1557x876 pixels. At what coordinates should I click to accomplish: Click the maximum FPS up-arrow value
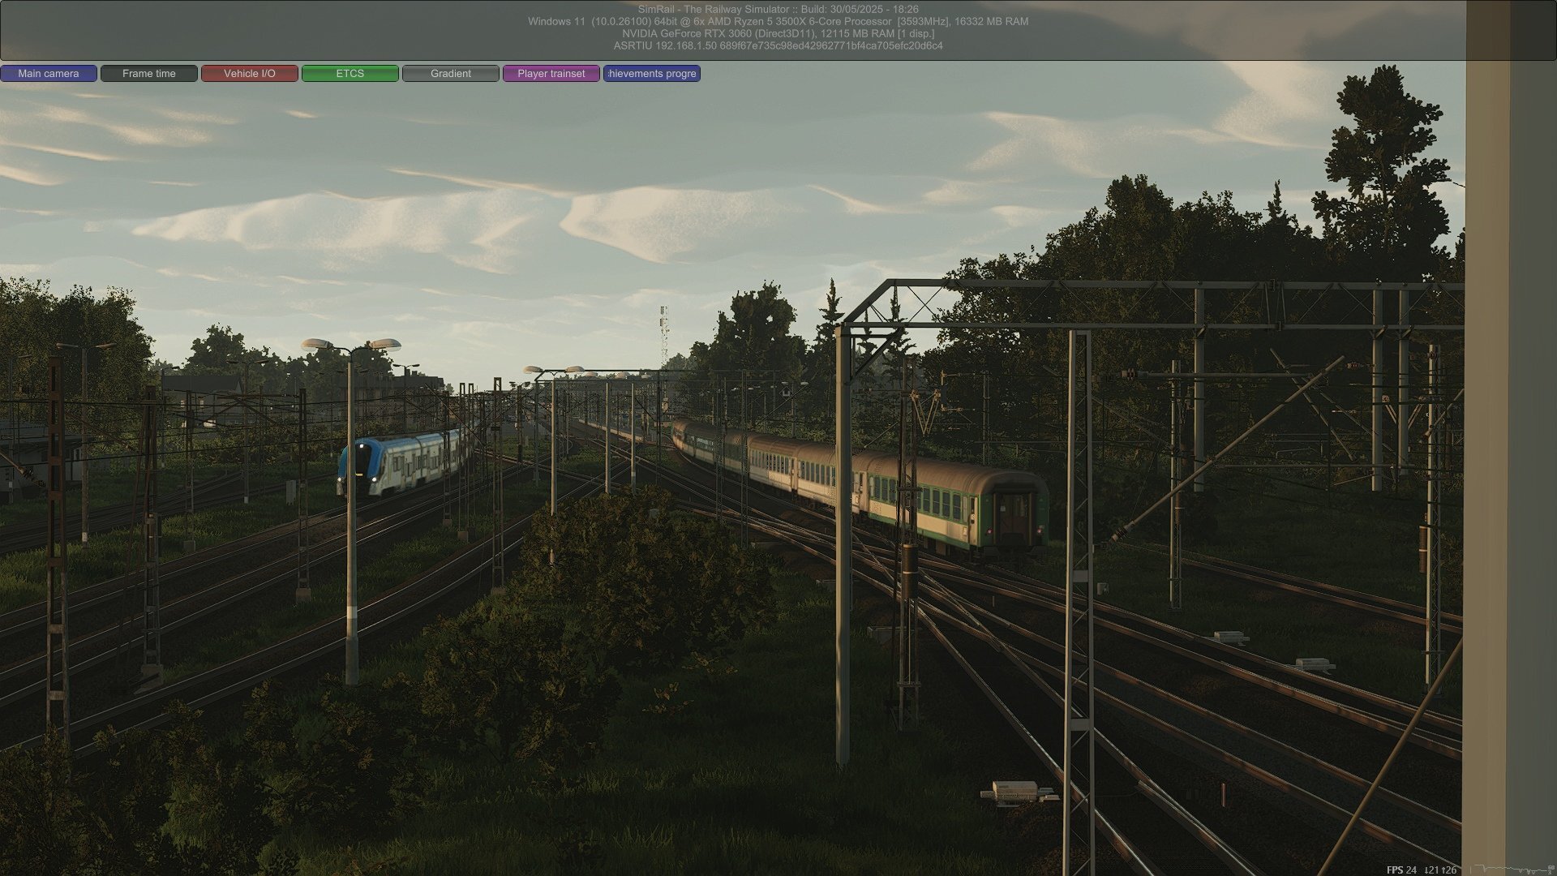[1449, 870]
